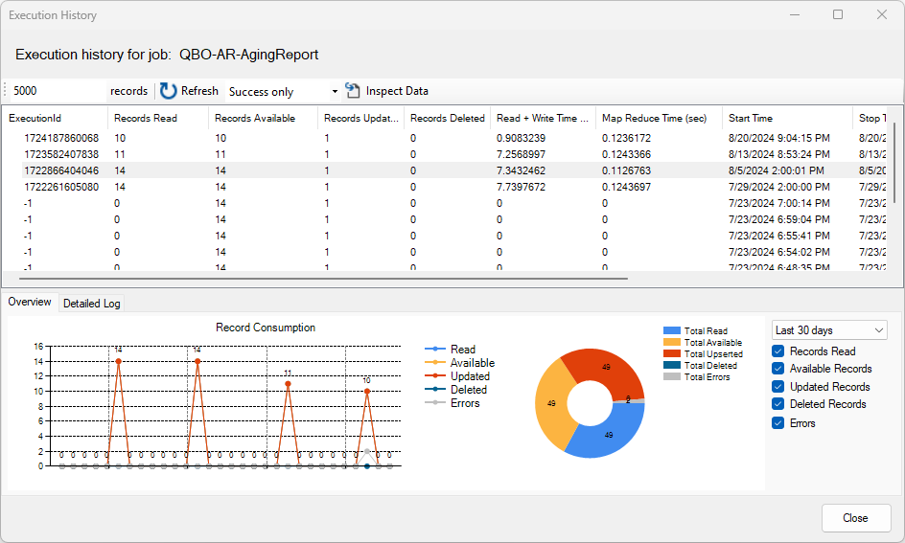Maximize the Execution History window
This screenshot has height=543, width=905.
[x=838, y=14]
